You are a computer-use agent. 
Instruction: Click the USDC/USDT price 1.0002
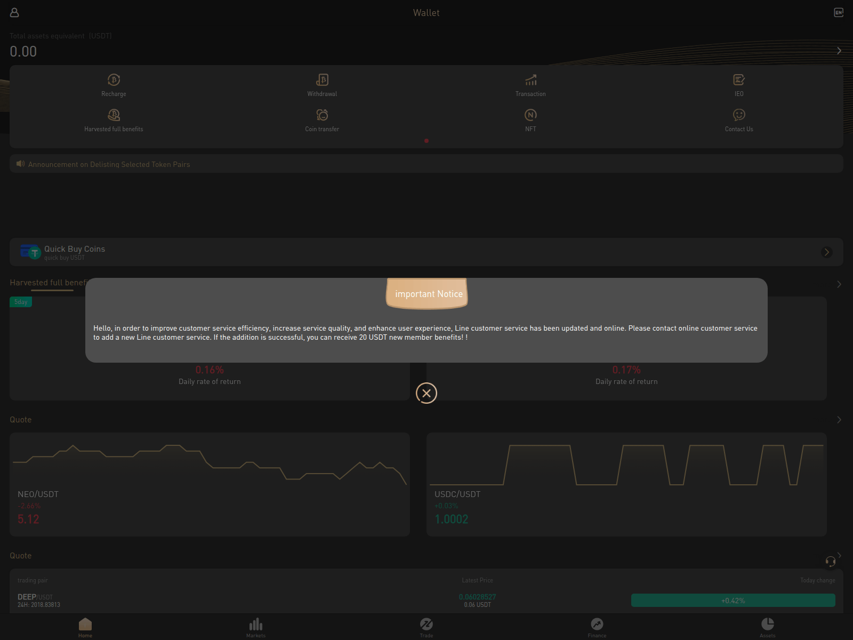[x=452, y=519]
